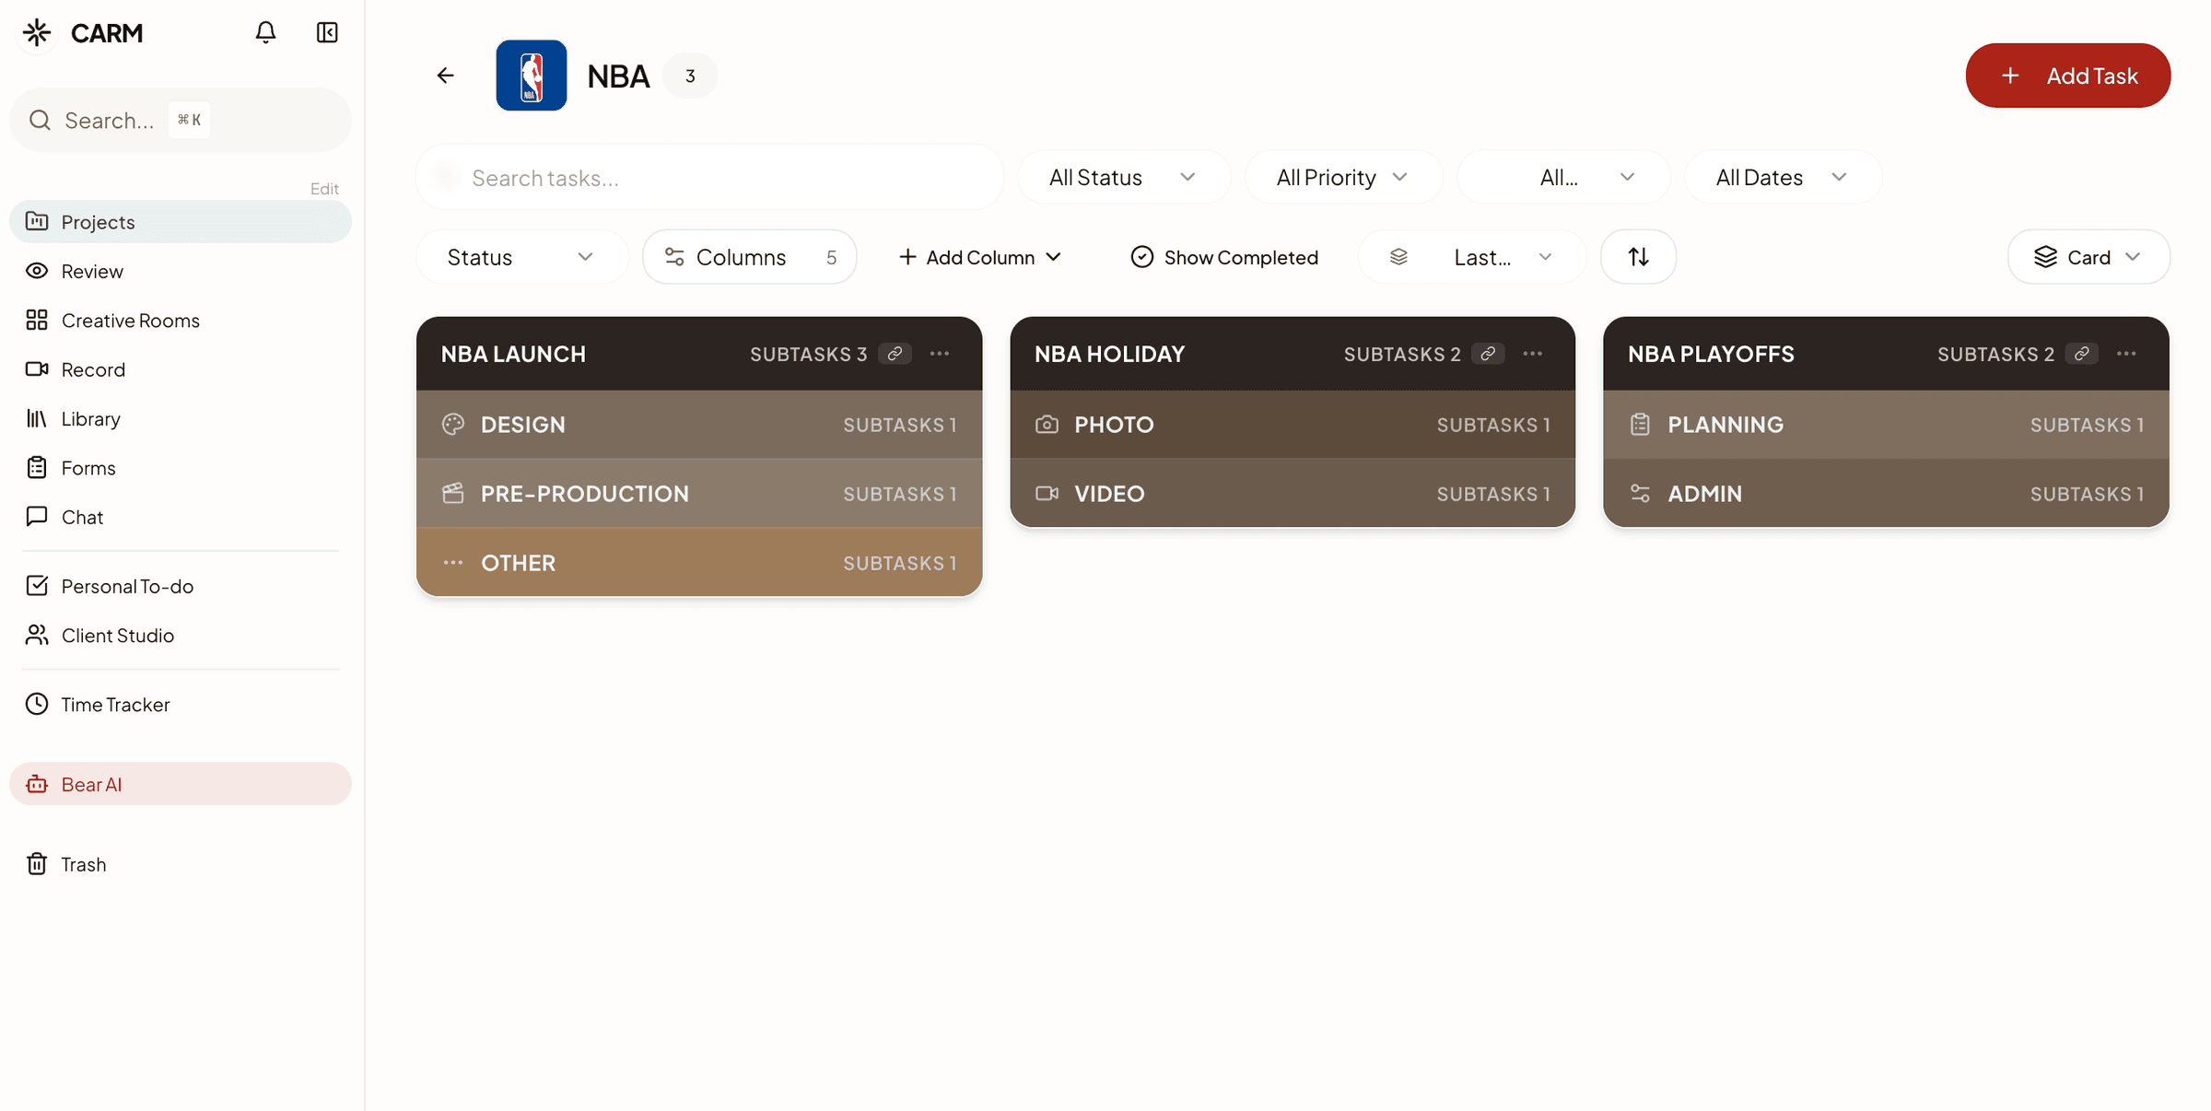Select the VIDEO subtask row label
Viewport: 2211px width, 1111px height.
tap(1109, 494)
